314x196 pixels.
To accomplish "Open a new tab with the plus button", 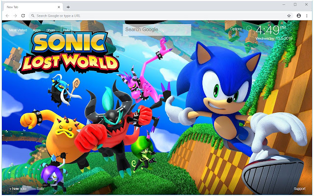I will [68, 7].
